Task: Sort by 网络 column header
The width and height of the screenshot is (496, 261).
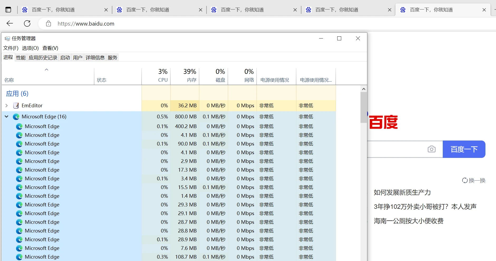Action: (242, 76)
